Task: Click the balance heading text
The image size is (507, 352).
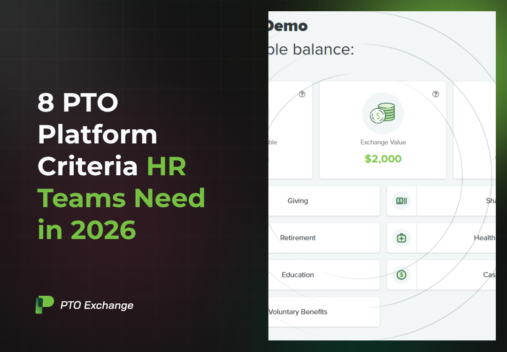Action: click(311, 50)
